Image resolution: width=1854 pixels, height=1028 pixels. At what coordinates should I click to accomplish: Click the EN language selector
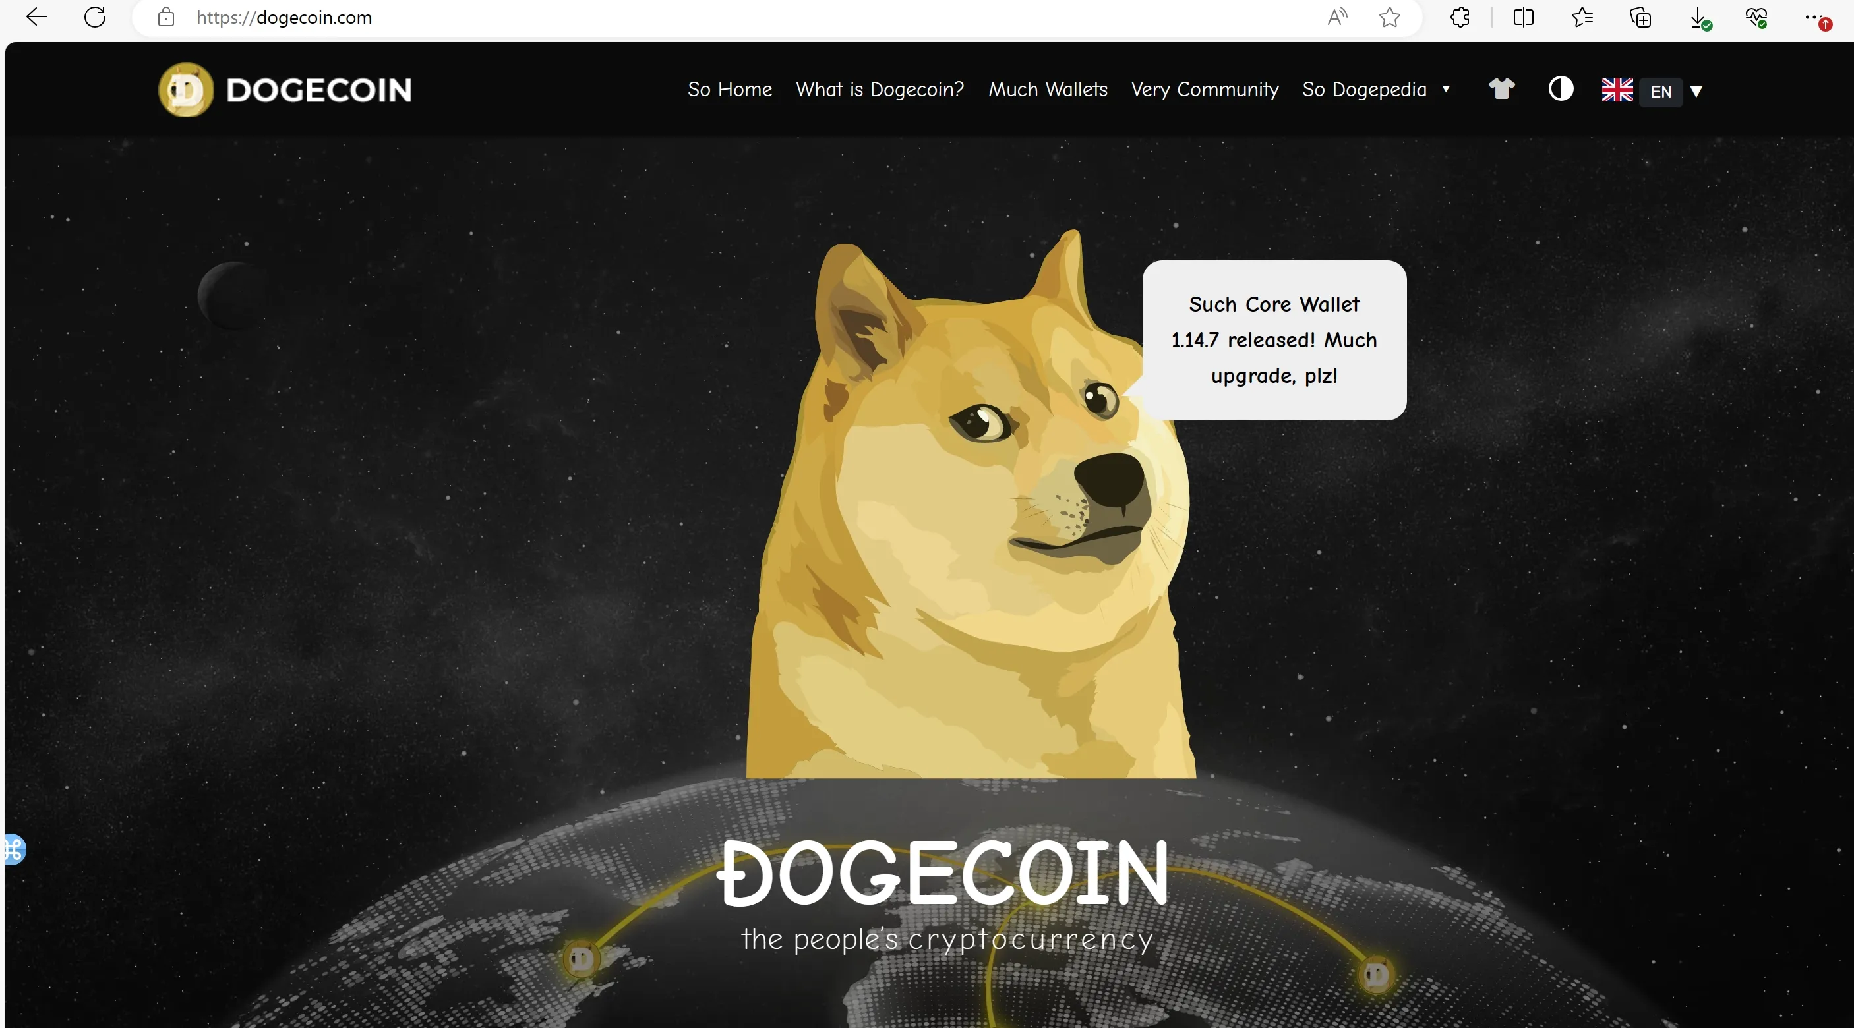(1661, 92)
